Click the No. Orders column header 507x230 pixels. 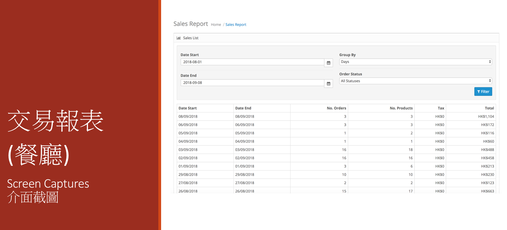click(x=337, y=108)
